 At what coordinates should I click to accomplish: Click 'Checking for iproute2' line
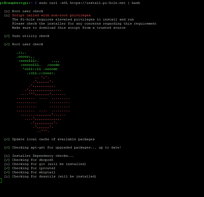[x=34, y=168]
